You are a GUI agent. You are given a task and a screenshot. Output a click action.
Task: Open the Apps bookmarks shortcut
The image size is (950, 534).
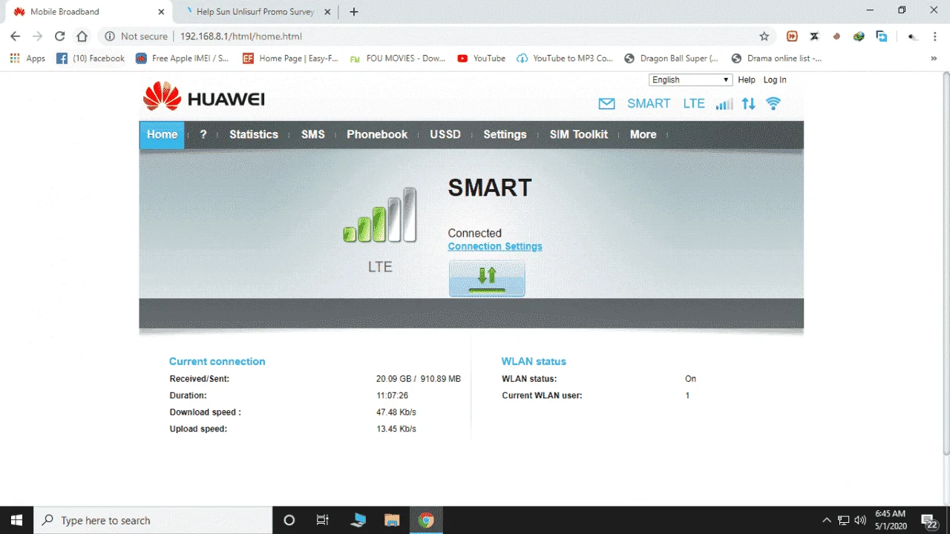(27, 59)
